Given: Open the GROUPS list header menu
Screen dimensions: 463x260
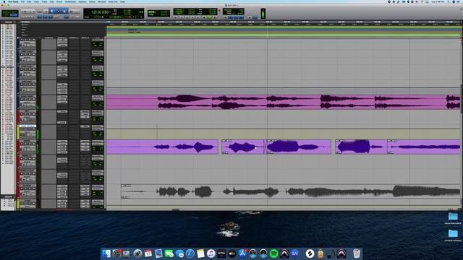Looking at the screenshot, I should (x=8, y=196).
